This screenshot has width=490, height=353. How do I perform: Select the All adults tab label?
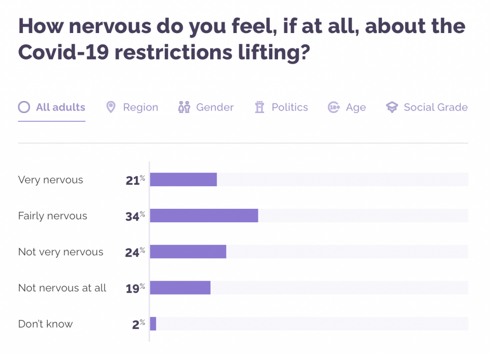pyautogui.click(x=61, y=107)
